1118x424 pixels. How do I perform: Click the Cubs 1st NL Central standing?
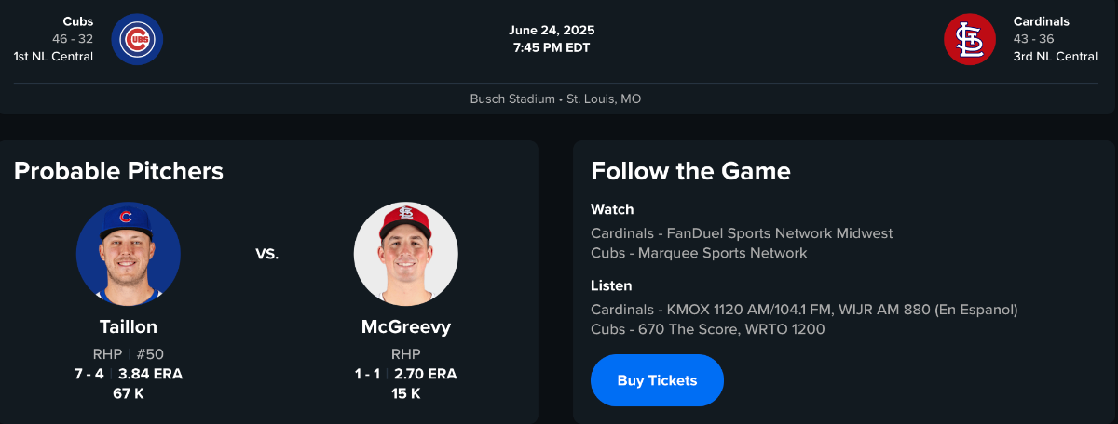tap(53, 57)
